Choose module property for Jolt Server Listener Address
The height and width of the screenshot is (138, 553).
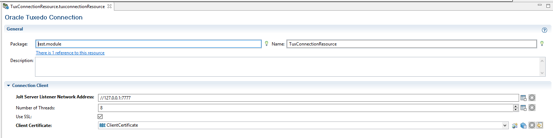[523, 98]
